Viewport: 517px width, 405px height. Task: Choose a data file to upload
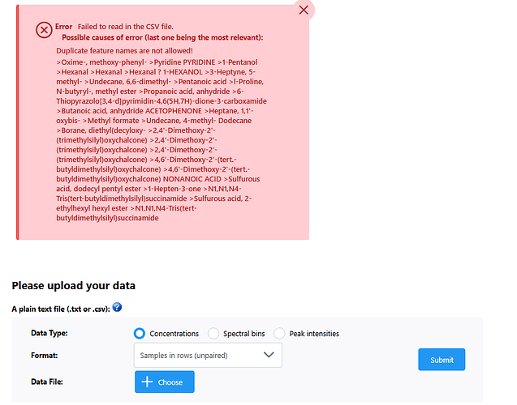165,382
